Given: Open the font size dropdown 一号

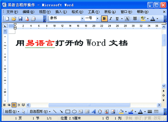Looking at the screenshot, I should coord(97,18).
